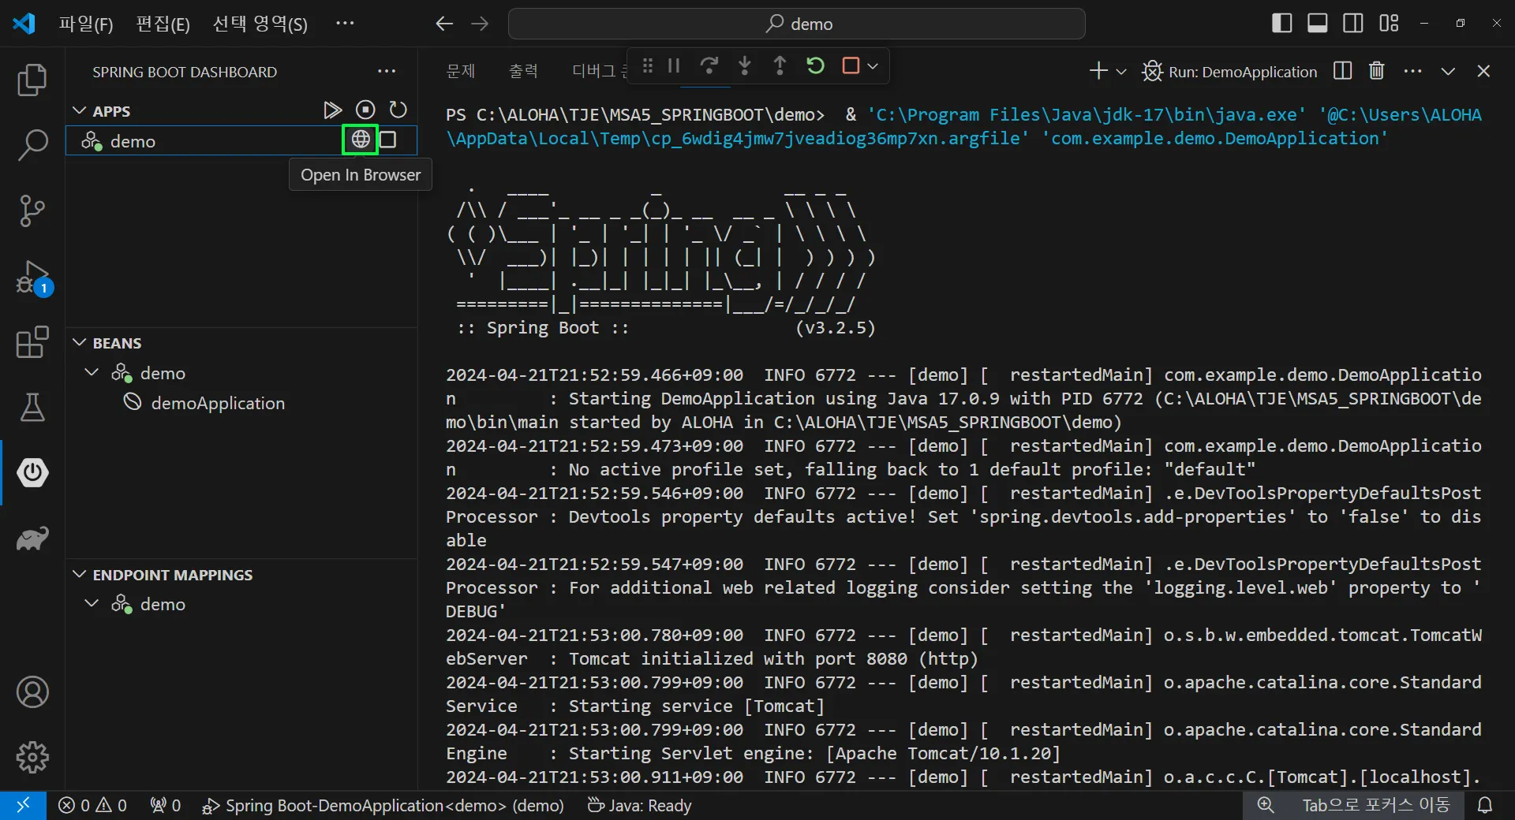Click the demo search command box
This screenshot has width=1515, height=820.
click(x=796, y=24)
